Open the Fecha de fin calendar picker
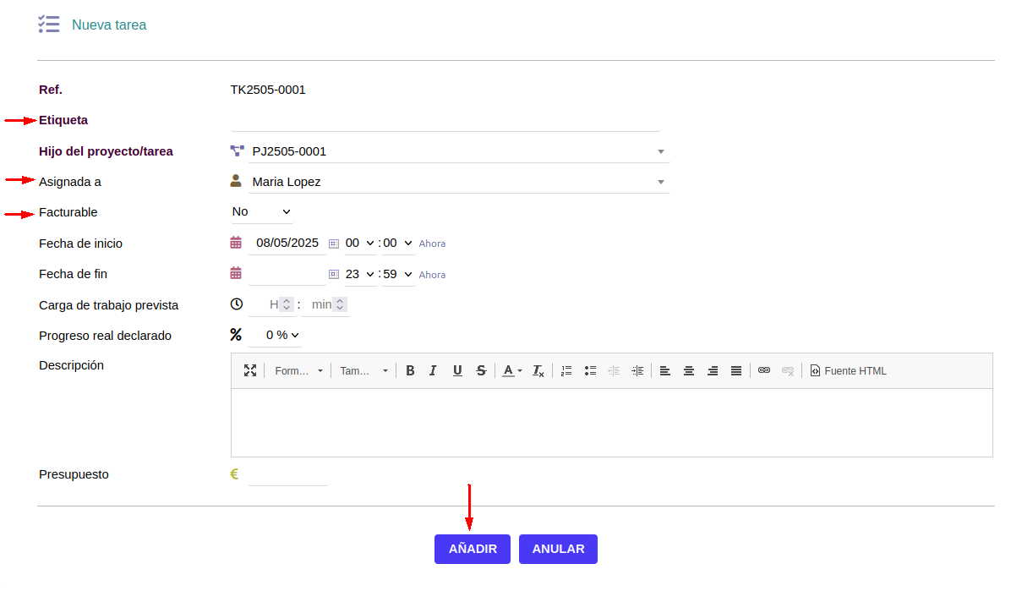Viewport: 1022px width, 613px height. tap(236, 272)
